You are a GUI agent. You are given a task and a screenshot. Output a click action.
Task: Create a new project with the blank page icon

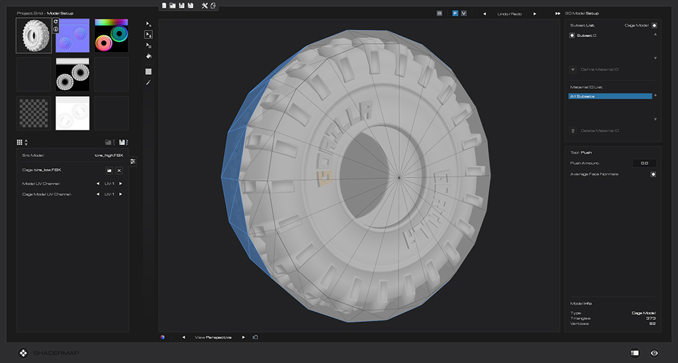pos(164,5)
